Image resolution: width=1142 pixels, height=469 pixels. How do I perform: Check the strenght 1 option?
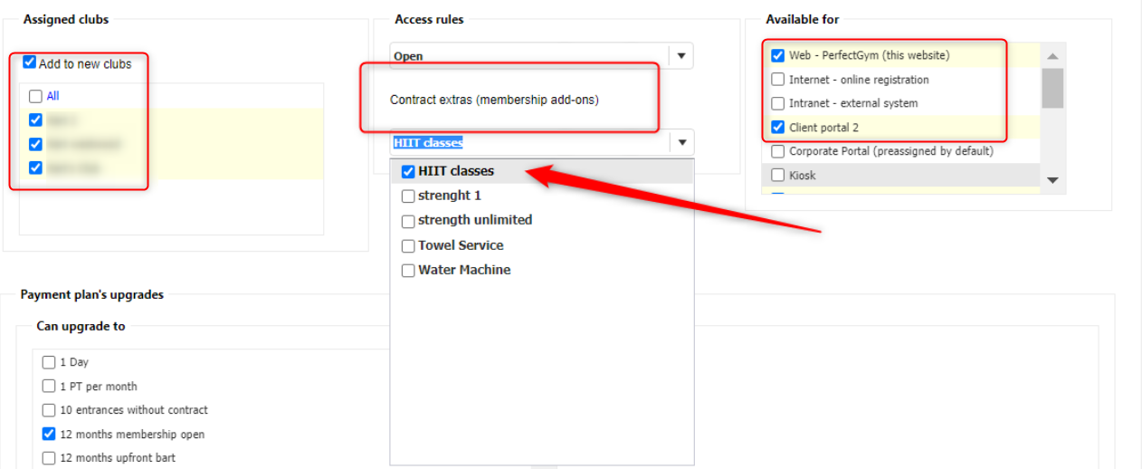tap(408, 196)
